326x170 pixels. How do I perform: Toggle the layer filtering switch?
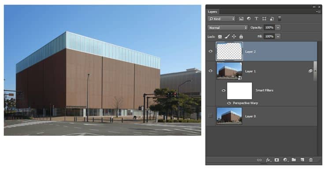point(280,18)
